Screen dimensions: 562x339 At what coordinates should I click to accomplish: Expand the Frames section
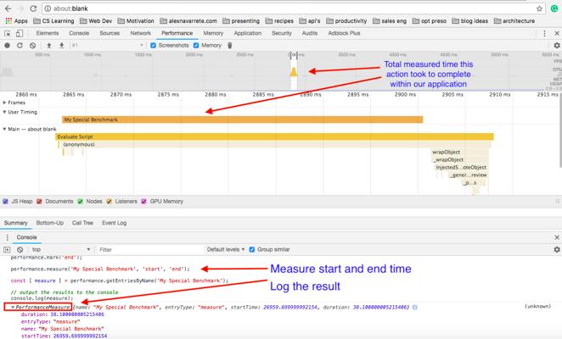point(4,102)
